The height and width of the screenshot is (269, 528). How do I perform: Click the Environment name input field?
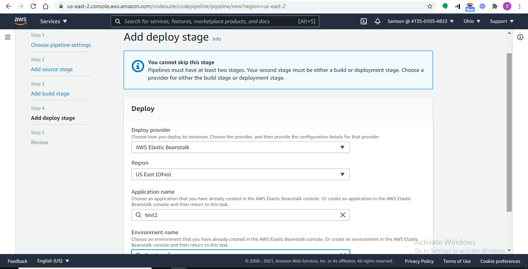[240, 253]
